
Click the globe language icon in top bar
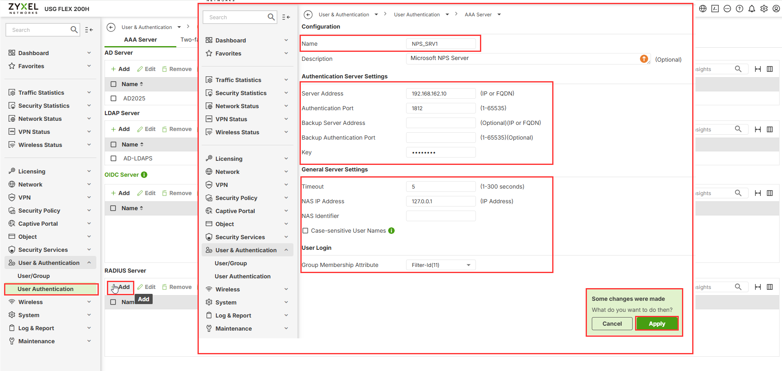(x=703, y=9)
